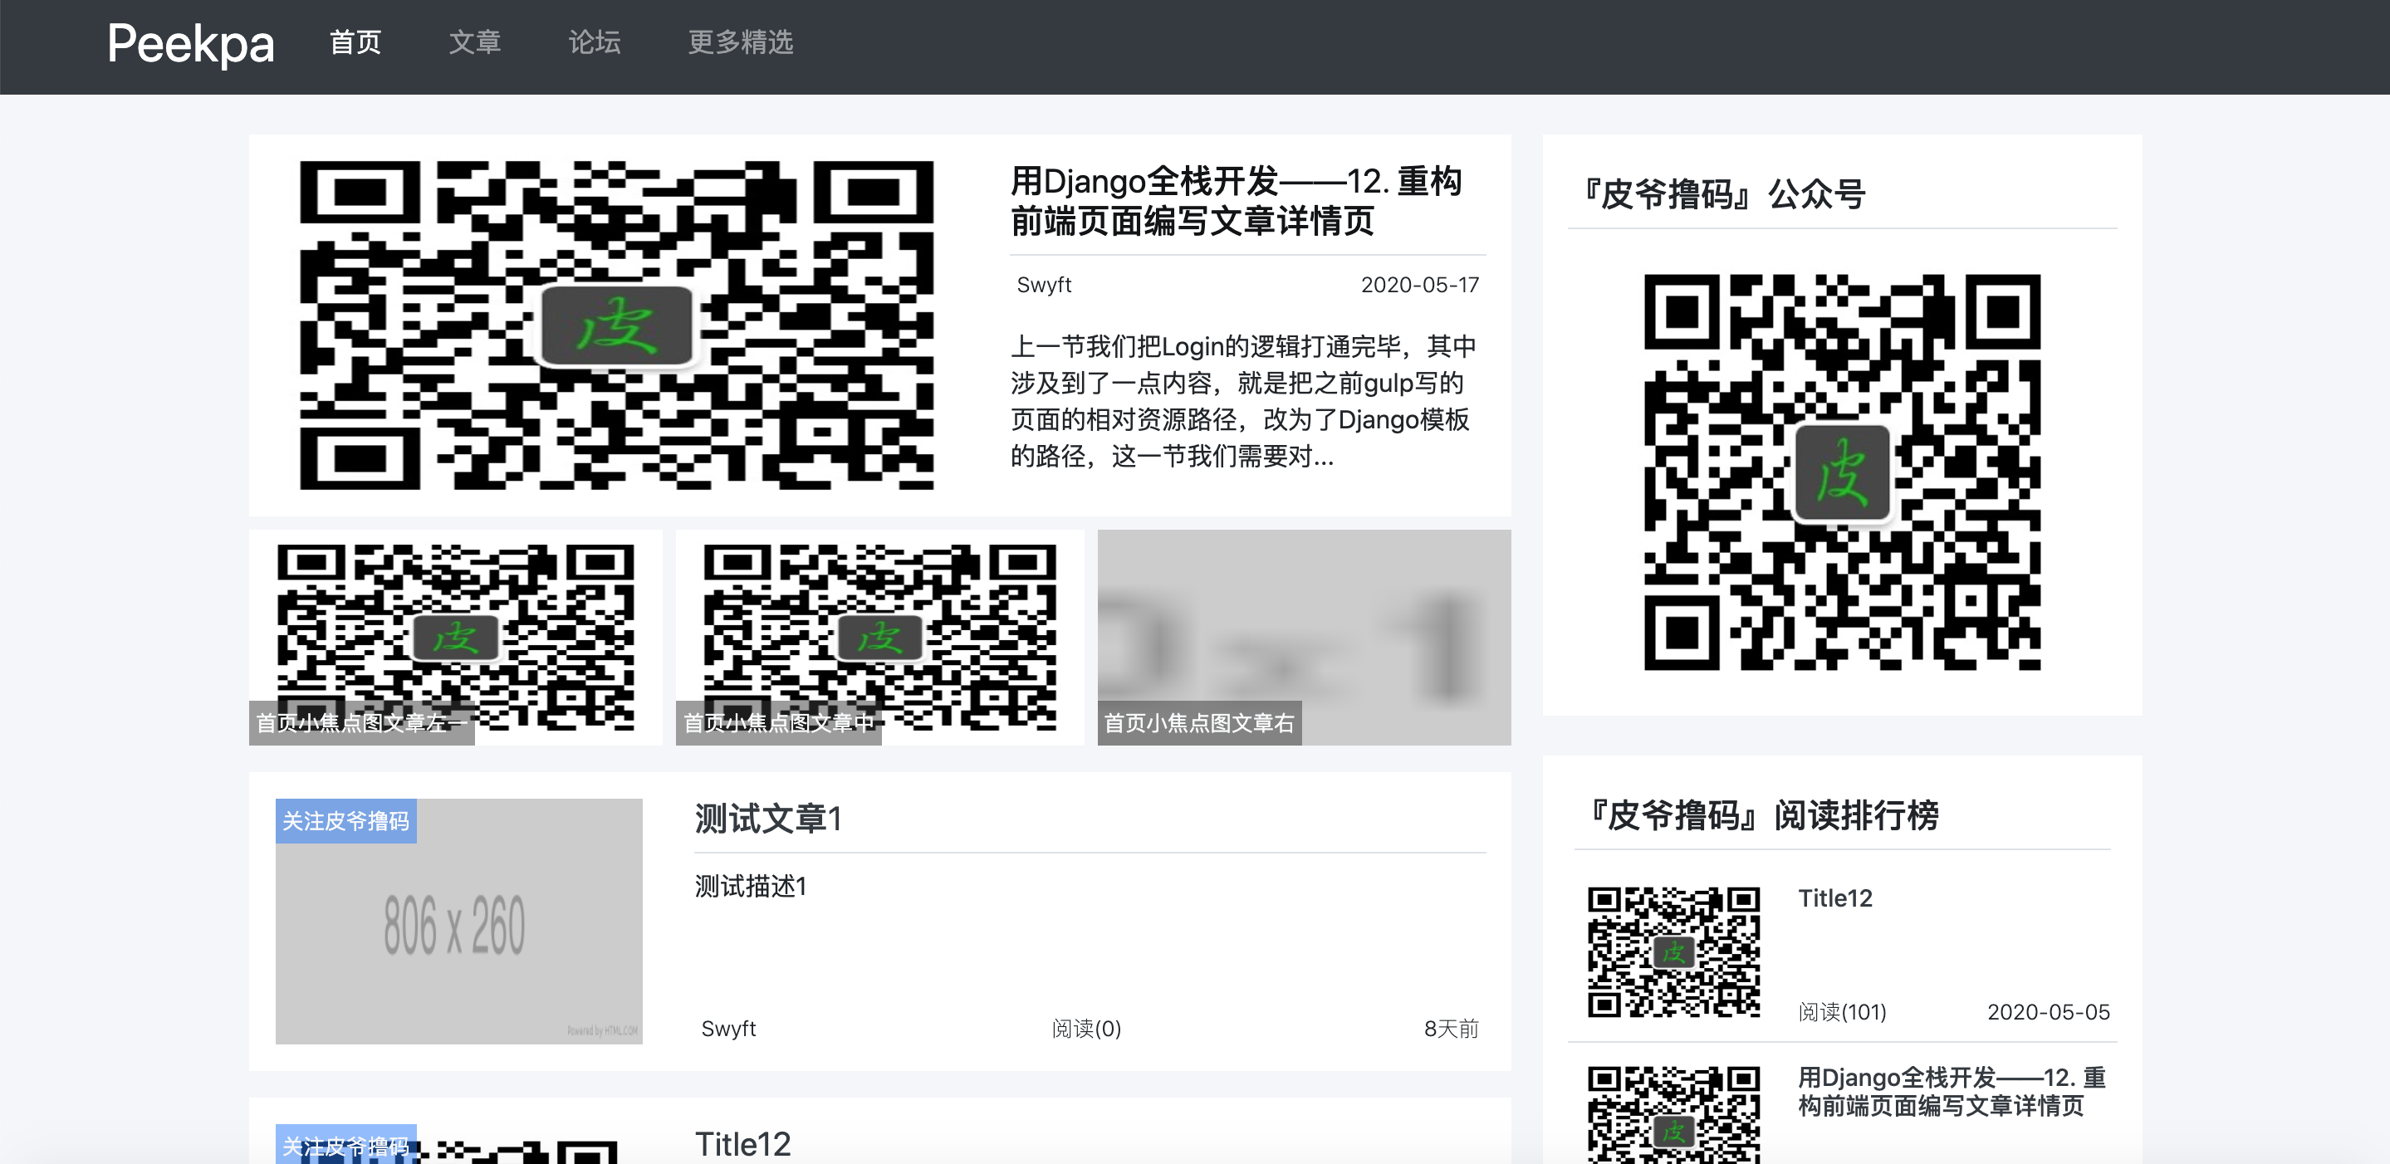Screen dimensions: 2390x1164
Task: Click author Swyft in the featured article
Action: pos(1044,285)
